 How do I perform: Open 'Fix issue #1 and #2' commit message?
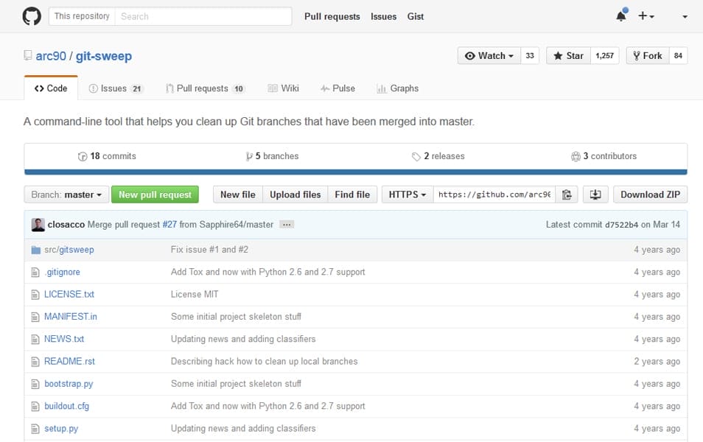(x=209, y=250)
